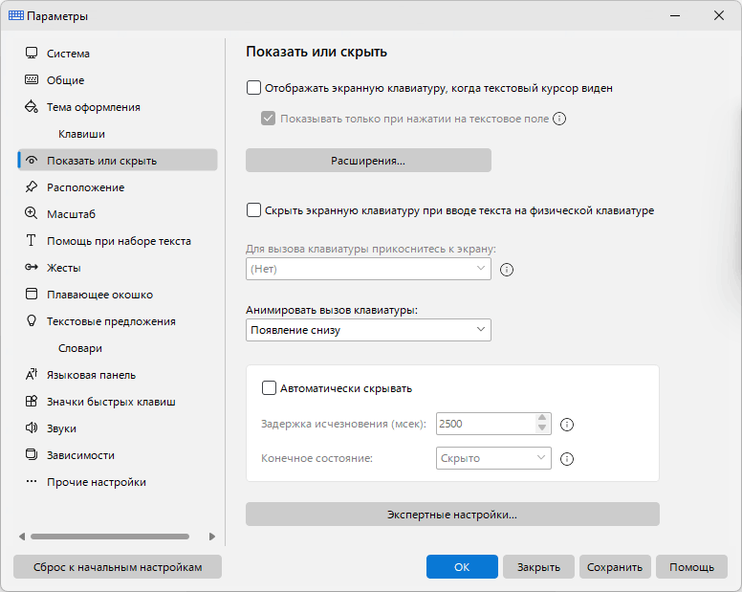Click the gesture arrow icon next to Жесты
Image resolution: width=742 pixels, height=592 pixels.
click(x=32, y=268)
